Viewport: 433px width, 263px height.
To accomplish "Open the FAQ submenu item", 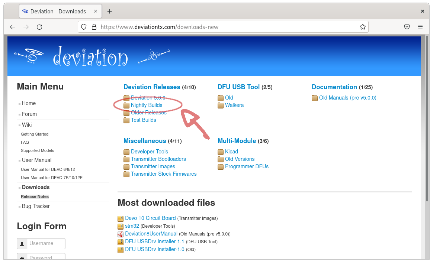I will pyautogui.click(x=25, y=143).
